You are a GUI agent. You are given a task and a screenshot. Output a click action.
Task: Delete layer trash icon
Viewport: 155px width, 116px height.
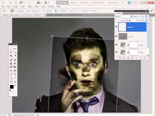(145, 58)
